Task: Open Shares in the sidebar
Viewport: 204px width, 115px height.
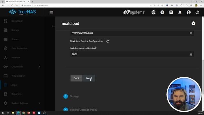Action: coord(15,39)
